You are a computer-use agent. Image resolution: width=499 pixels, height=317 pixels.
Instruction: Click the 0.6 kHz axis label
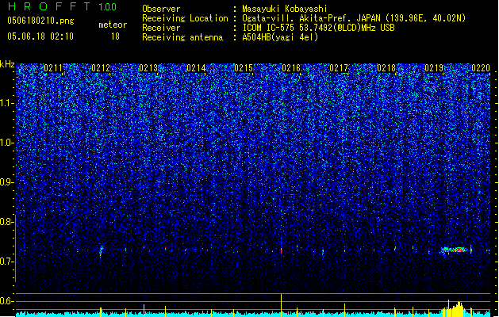(x=6, y=301)
